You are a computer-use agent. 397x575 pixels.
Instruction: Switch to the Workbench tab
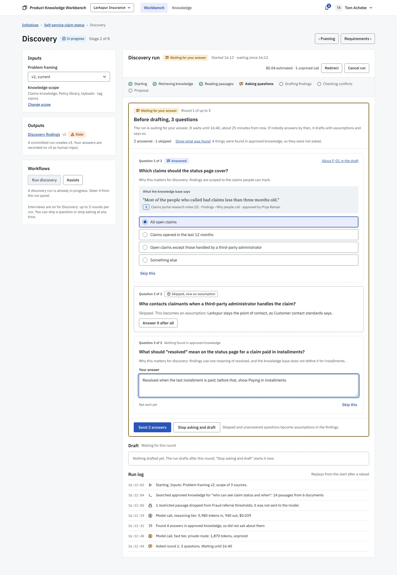coord(154,8)
